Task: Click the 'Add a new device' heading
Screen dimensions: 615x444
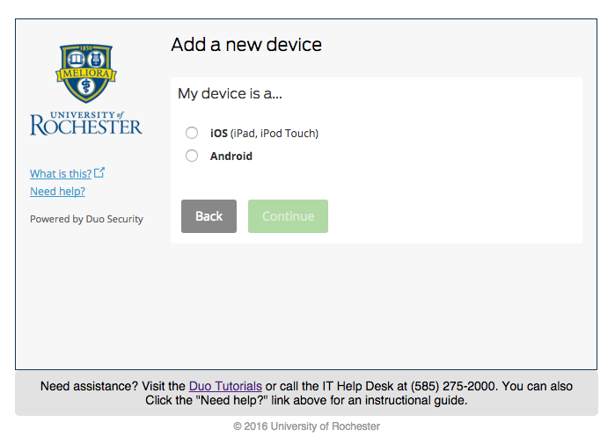Action: tap(246, 45)
